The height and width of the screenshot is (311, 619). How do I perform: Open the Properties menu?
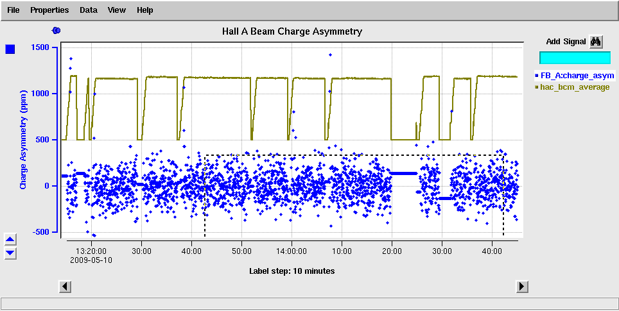click(49, 10)
